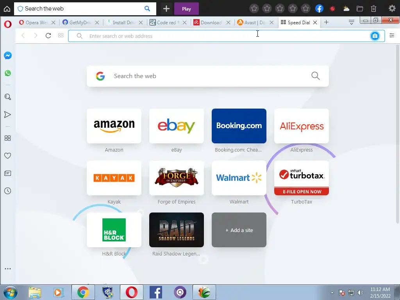Switch to the Install Drivers tab
Viewport: 400px width, 300px height.
pos(121,22)
